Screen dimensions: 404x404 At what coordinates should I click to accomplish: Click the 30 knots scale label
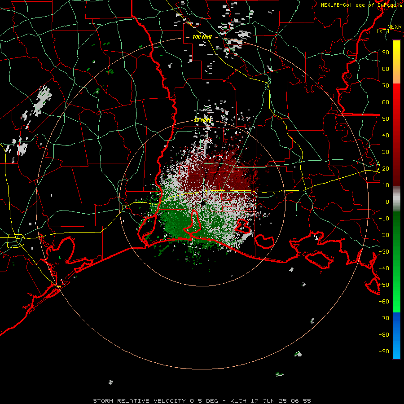pyautogui.click(x=386, y=152)
